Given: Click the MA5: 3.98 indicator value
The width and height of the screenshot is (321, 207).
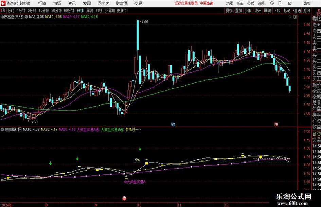Looking at the screenshot, I should coord(36,17).
